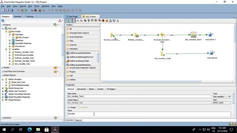Viewport: 237px width, 133px height.
Task: Switch to the Overview tab at bottom
Action: point(69,120)
